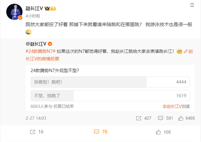Screen dimensions: 201x142
Task: Click the orange verified badge on avatar
Action: [x=20, y=18]
